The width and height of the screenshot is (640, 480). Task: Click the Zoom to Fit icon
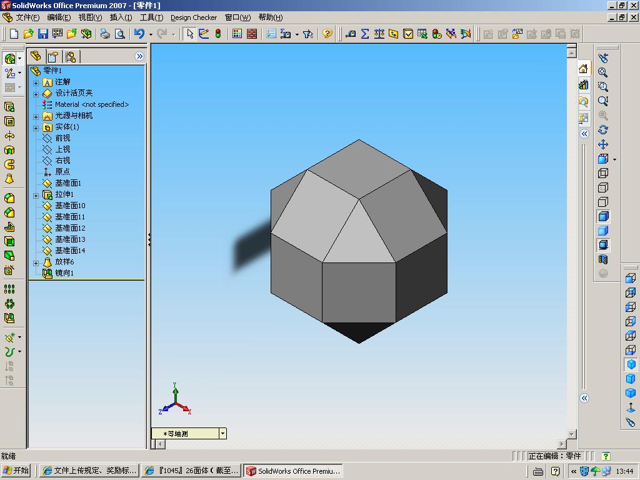(603, 72)
